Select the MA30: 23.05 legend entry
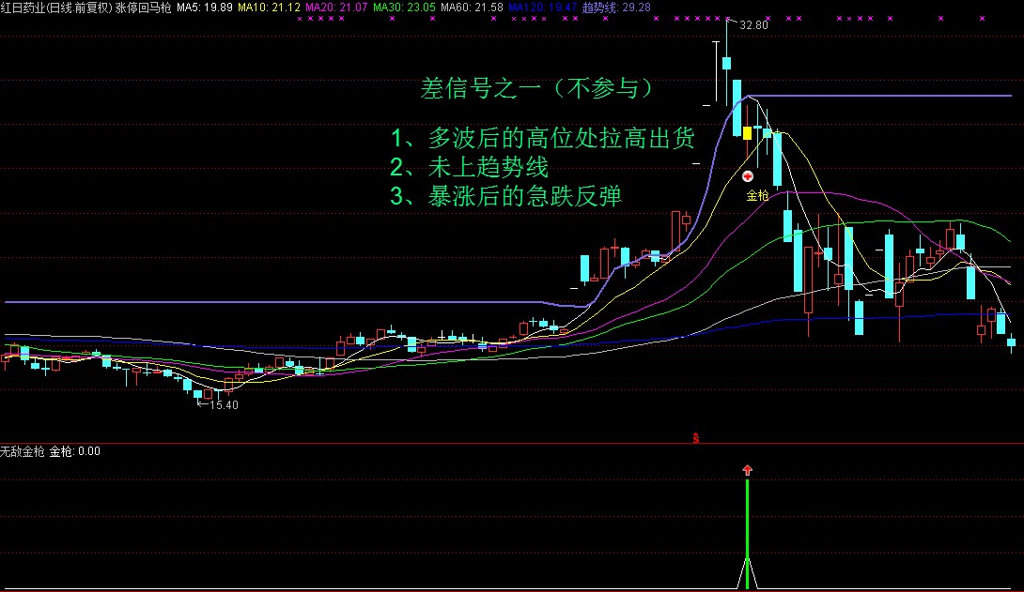The width and height of the screenshot is (1024, 592). pyautogui.click(x=404, y=8)
